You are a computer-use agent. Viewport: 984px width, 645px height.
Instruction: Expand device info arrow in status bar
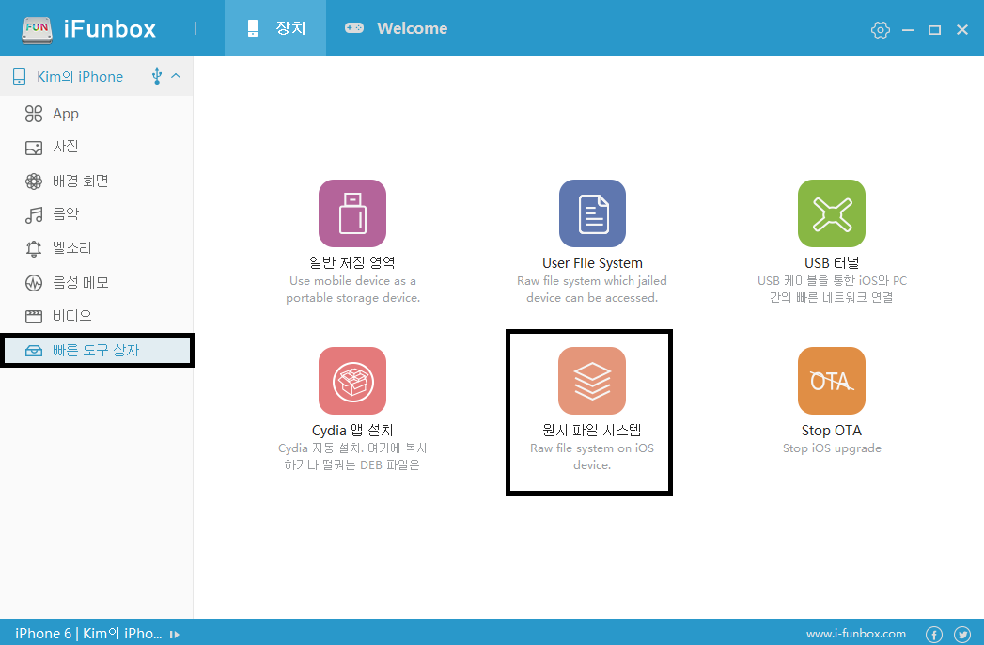[x=175, y=635]
